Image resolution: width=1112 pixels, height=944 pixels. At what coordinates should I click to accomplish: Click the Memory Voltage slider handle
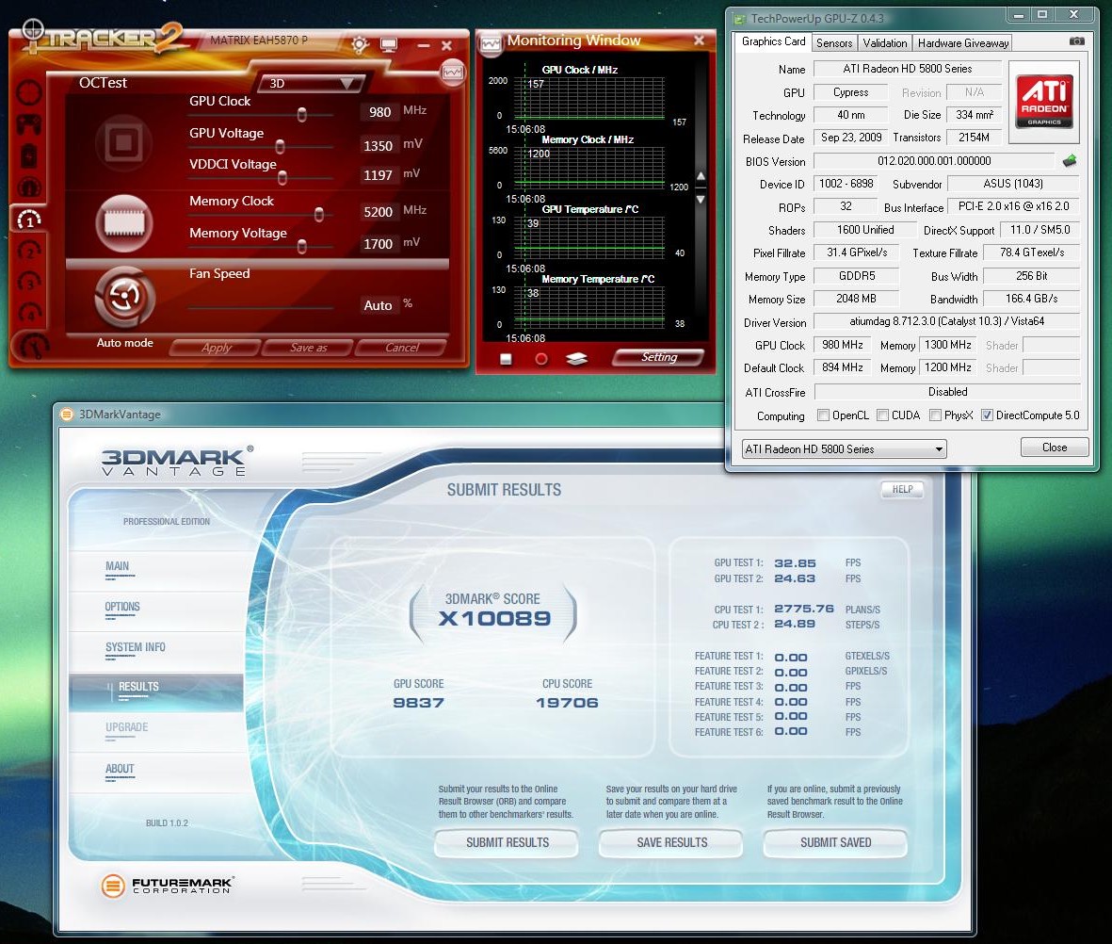(x=302, y=246)
